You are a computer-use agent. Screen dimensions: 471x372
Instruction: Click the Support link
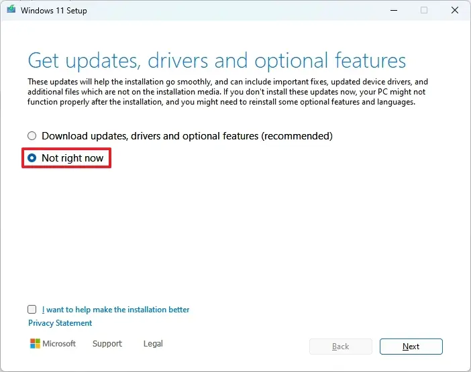[107, 343]
